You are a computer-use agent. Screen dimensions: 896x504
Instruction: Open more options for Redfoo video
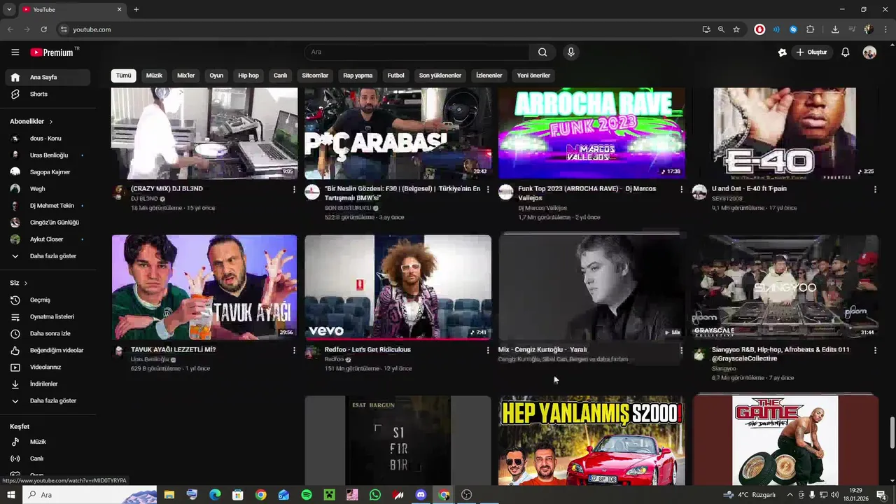488,350
